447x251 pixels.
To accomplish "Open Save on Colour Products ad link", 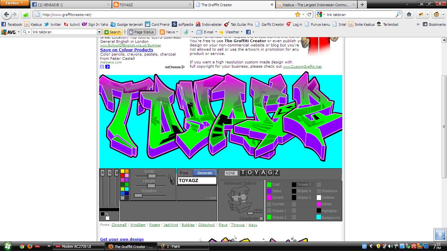I will tap(127, 50).
